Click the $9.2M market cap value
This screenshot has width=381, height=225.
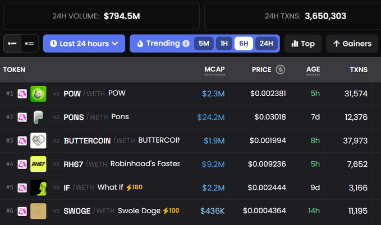pos(213,164)
